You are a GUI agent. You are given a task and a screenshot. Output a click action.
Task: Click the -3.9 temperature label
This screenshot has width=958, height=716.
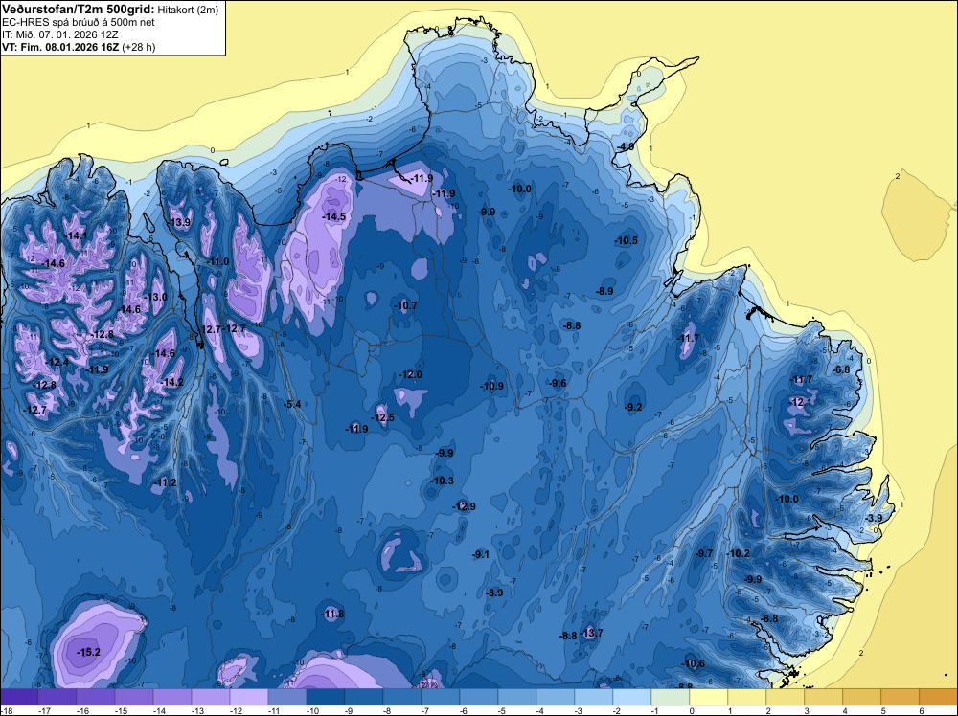(874, 518)
